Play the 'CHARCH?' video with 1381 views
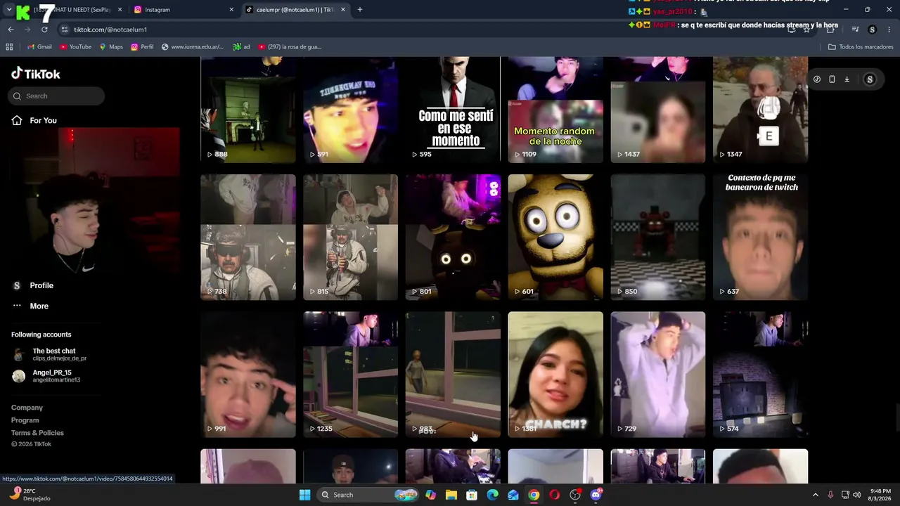 click(x=555, y=375)
